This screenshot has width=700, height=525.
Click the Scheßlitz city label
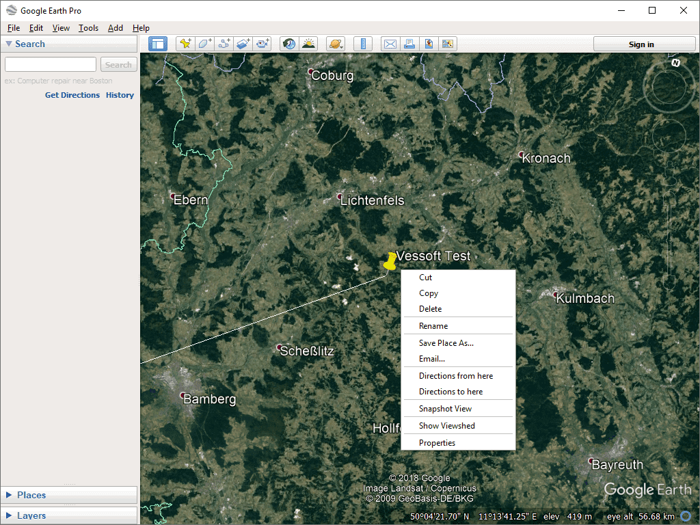click(x=307, y=351)
